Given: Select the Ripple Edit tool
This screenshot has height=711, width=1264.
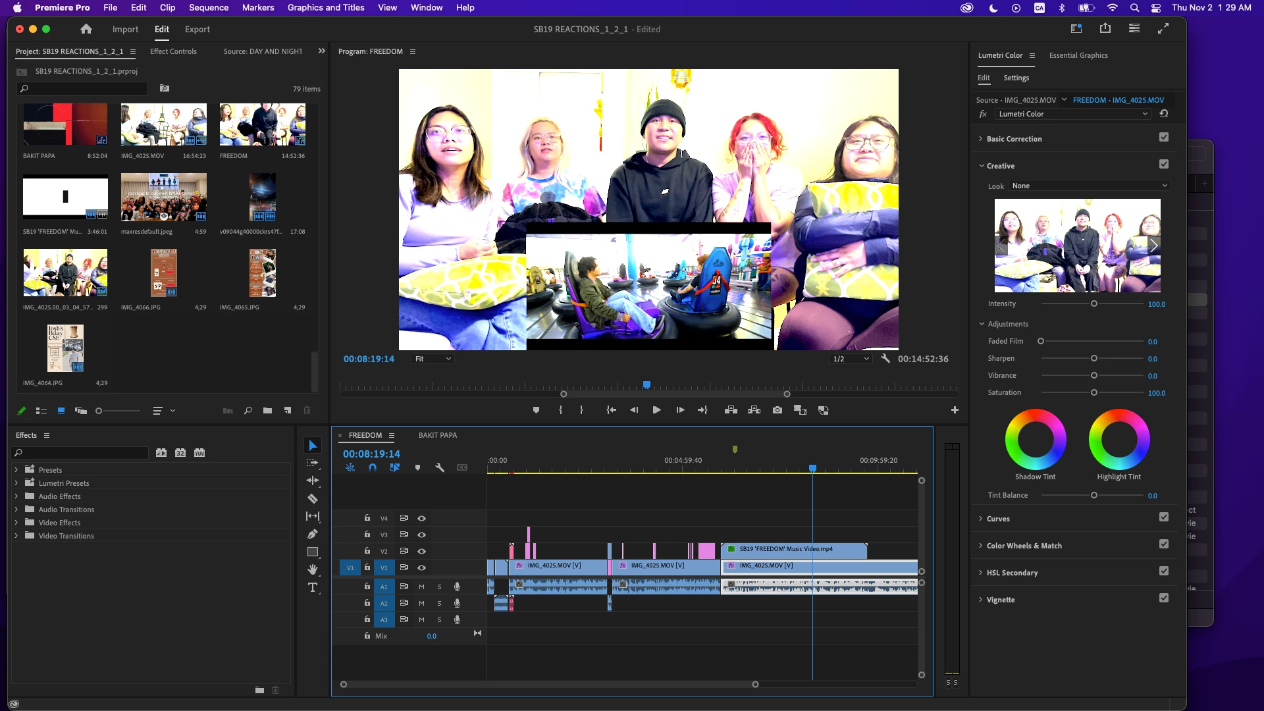Looking at the screenshot, I should [313, 481].
